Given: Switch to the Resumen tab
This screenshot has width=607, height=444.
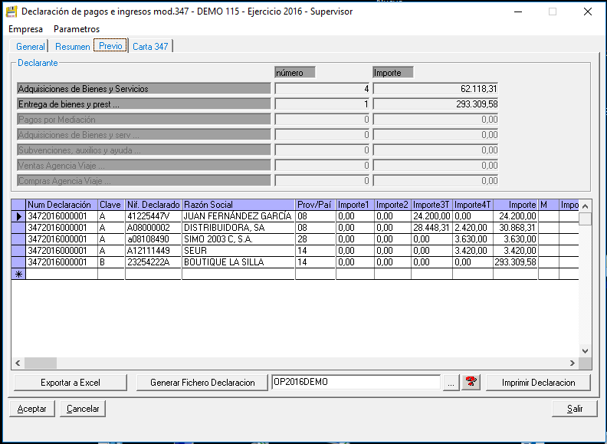Looking at the screenshot, I should pyautogui.click(x=72, y=47).
